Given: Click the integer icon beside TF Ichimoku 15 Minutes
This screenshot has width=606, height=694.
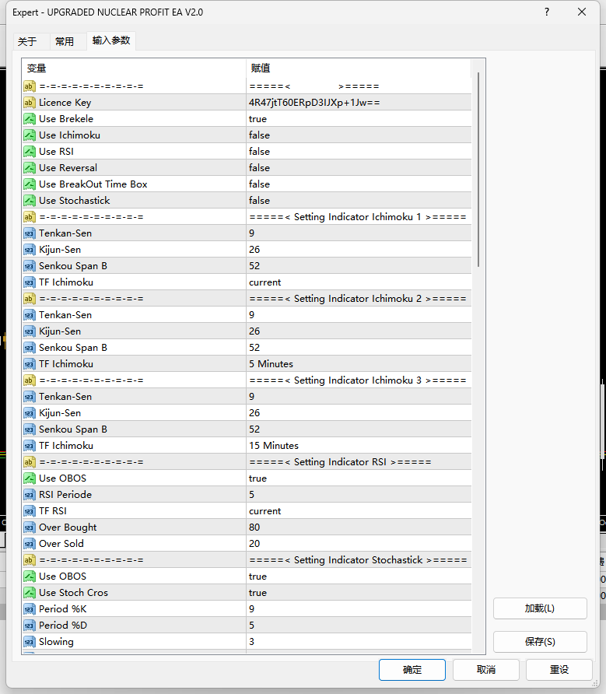Looking at the screenshot, I should 30,446.
